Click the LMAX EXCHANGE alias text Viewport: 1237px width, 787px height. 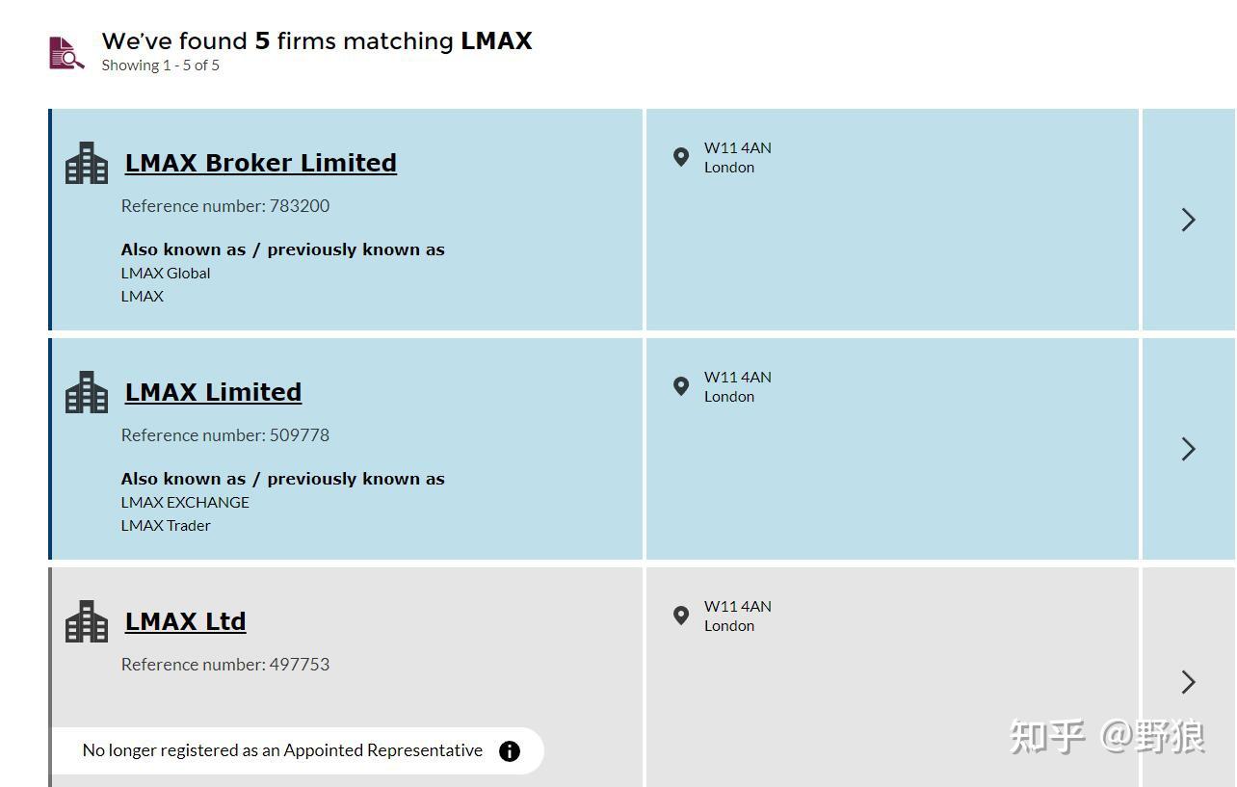(x=185, y=503)
